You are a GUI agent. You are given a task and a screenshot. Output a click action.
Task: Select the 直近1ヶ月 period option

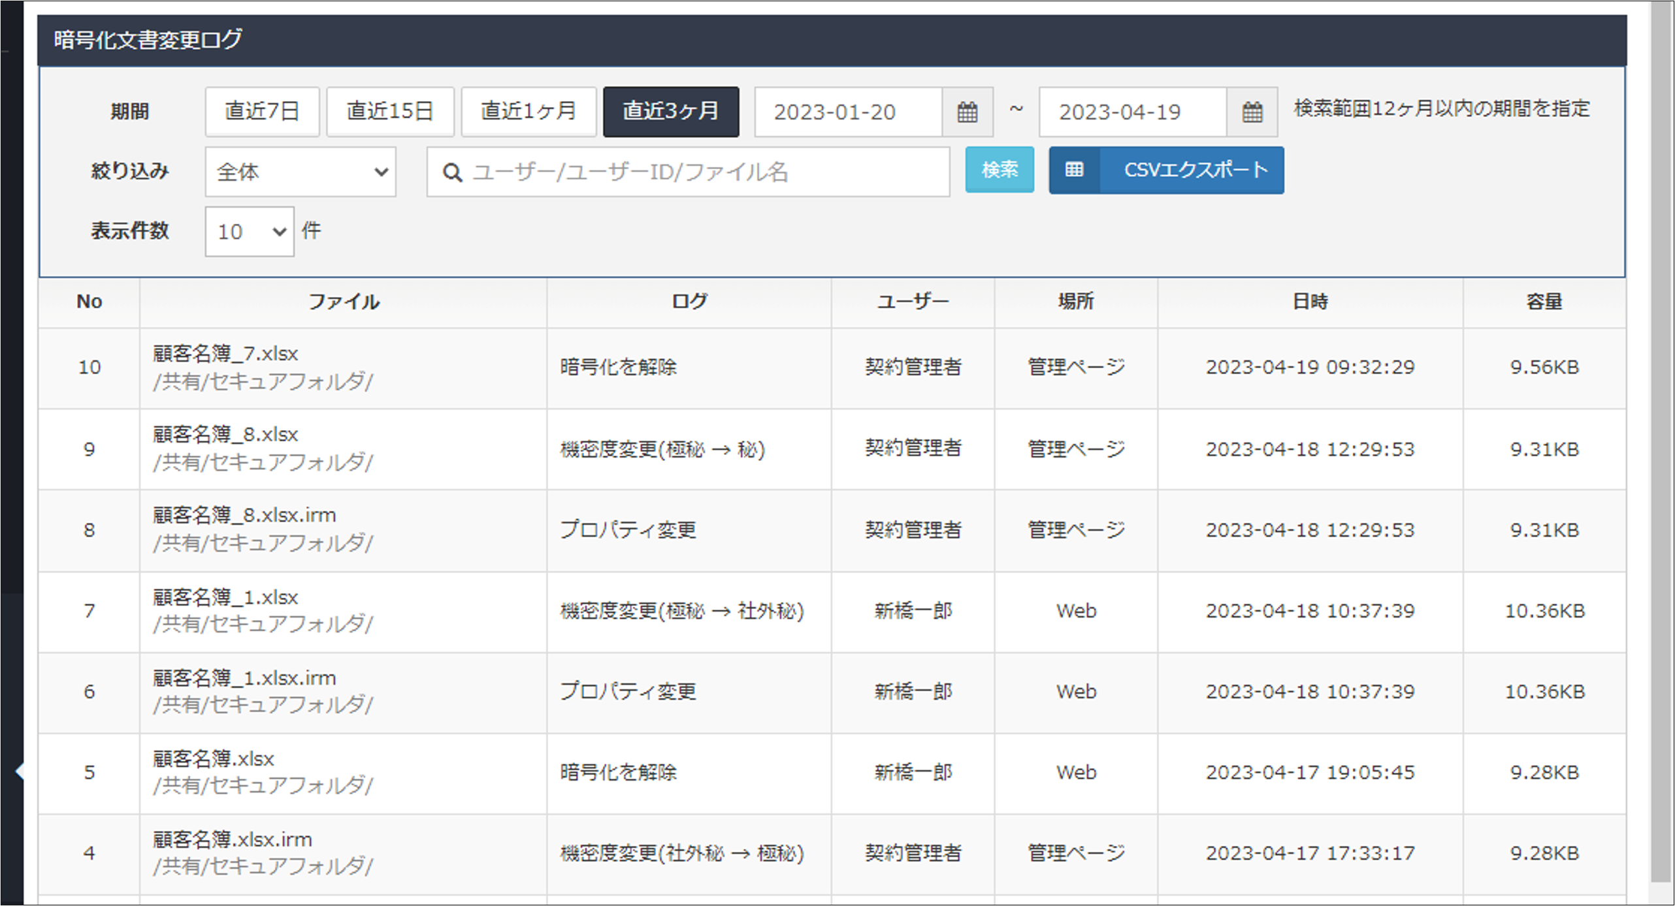[529, 112]
